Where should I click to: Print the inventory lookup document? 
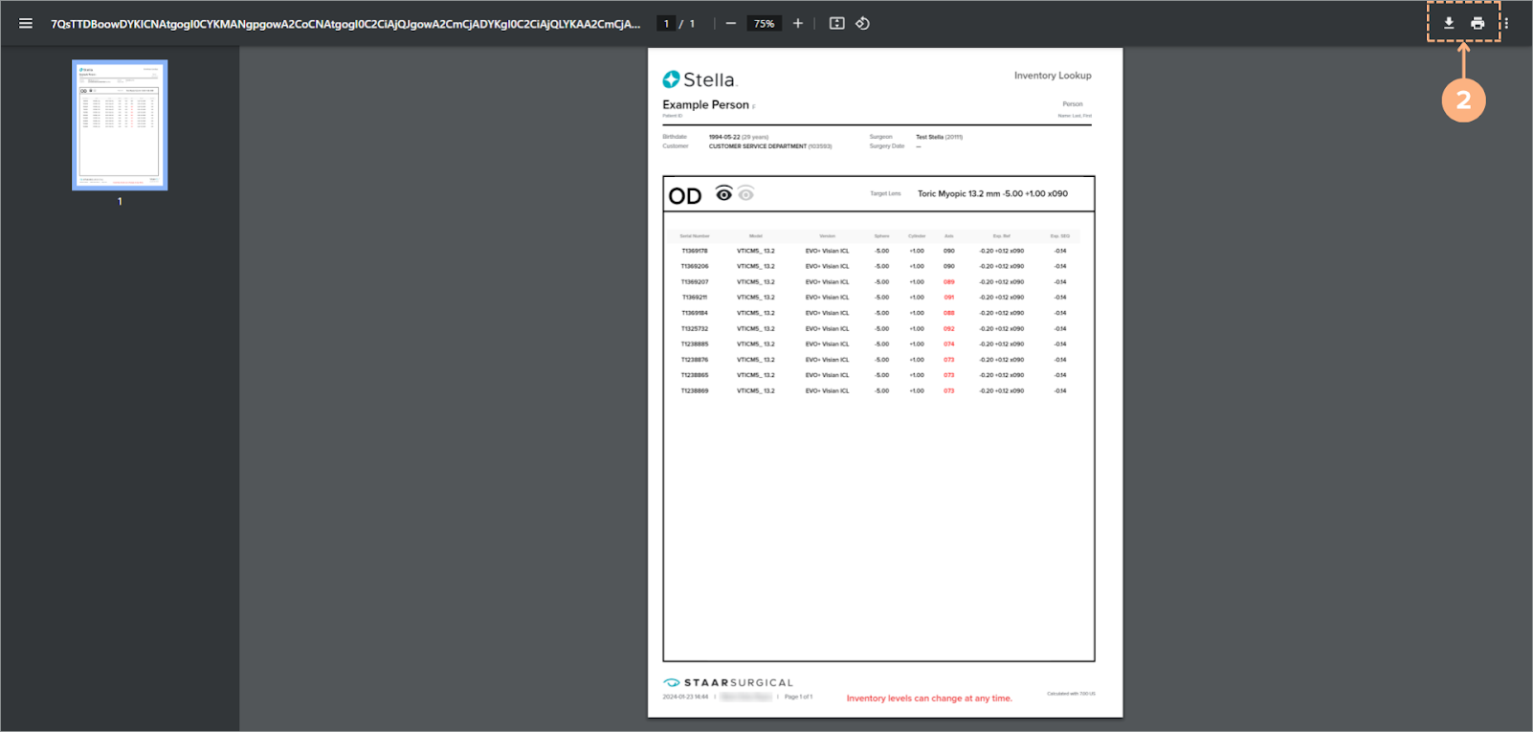click(x=1477, y=23)
